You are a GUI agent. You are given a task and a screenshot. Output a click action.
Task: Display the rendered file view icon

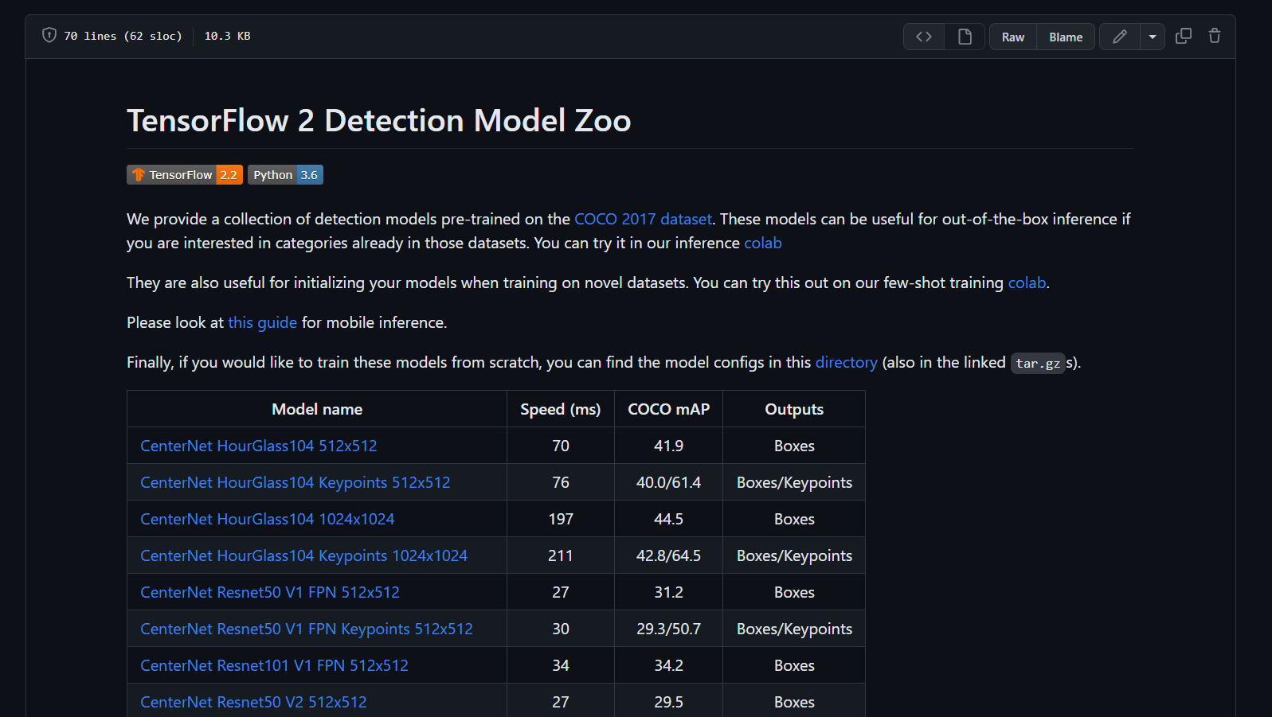965,37
